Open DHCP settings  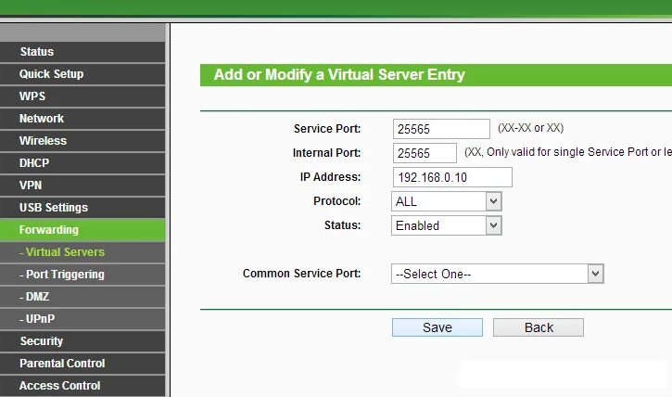(x=82, y=163)
